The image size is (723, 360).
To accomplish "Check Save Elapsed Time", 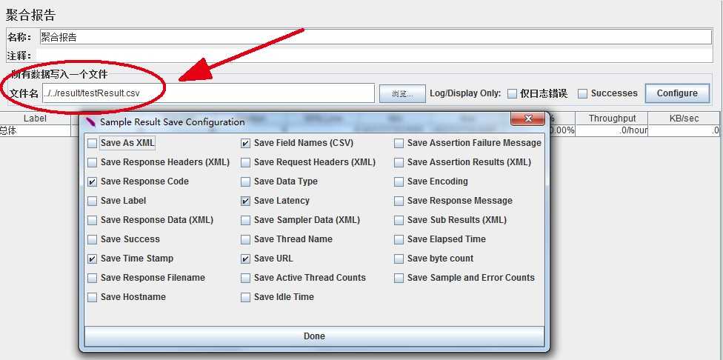I will tap(399, 240).
